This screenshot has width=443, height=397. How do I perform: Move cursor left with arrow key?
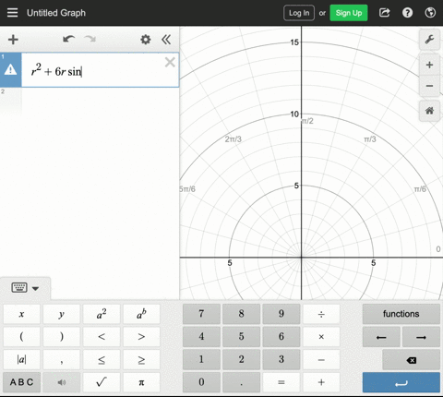coord(381,337)
